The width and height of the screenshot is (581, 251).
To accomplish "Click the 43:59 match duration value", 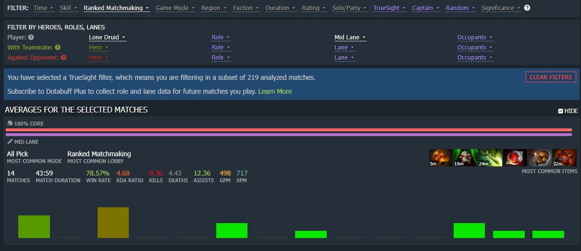I will click(x=44, y=173).
